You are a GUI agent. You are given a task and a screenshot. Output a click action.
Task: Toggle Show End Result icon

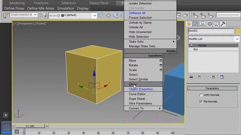pos(199,77)
